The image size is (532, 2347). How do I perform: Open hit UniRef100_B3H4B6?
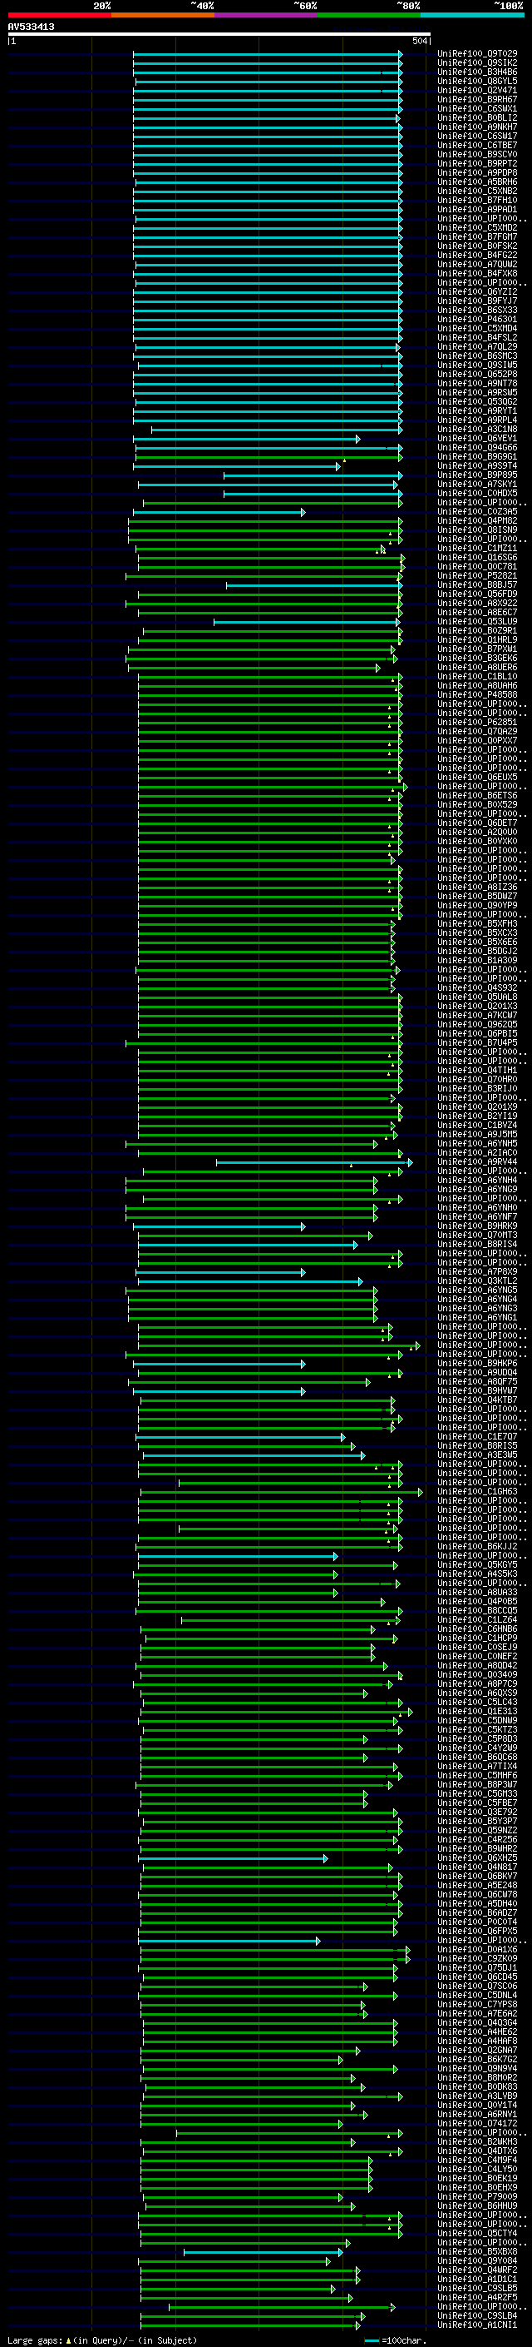pyautogui.click(x=477, y=72)
